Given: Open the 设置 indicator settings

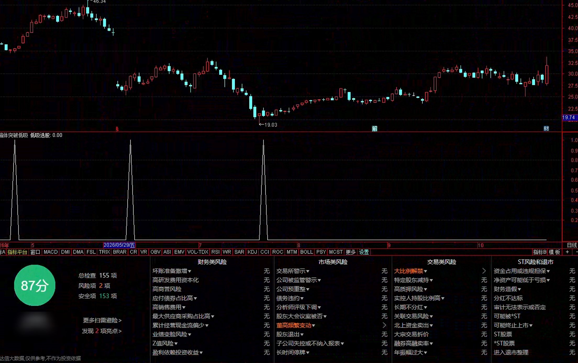Looking at the screenshot, I should 364,252.
